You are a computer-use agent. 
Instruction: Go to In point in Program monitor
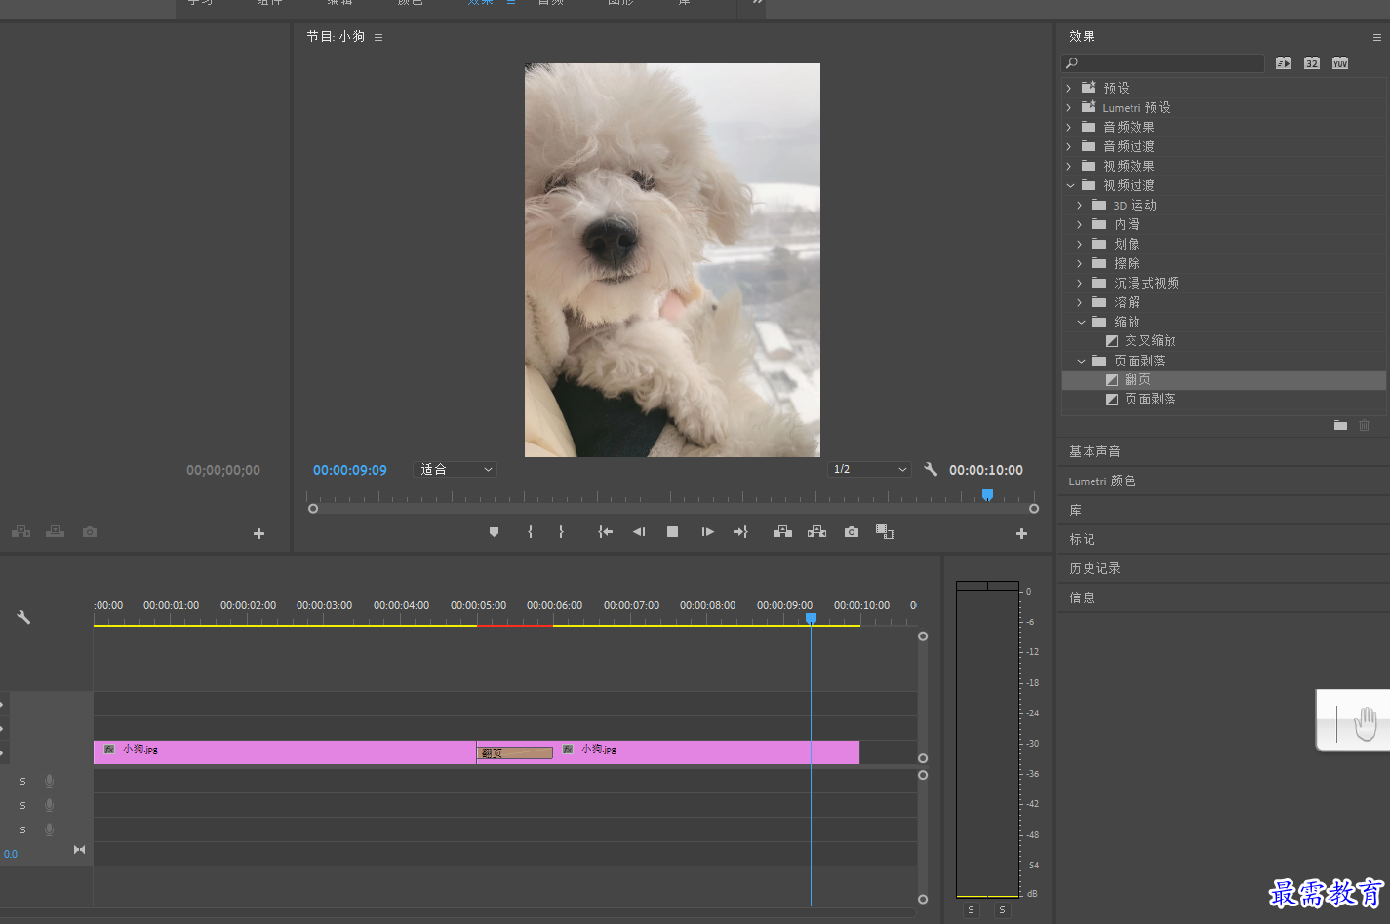[x=606, y=532]
